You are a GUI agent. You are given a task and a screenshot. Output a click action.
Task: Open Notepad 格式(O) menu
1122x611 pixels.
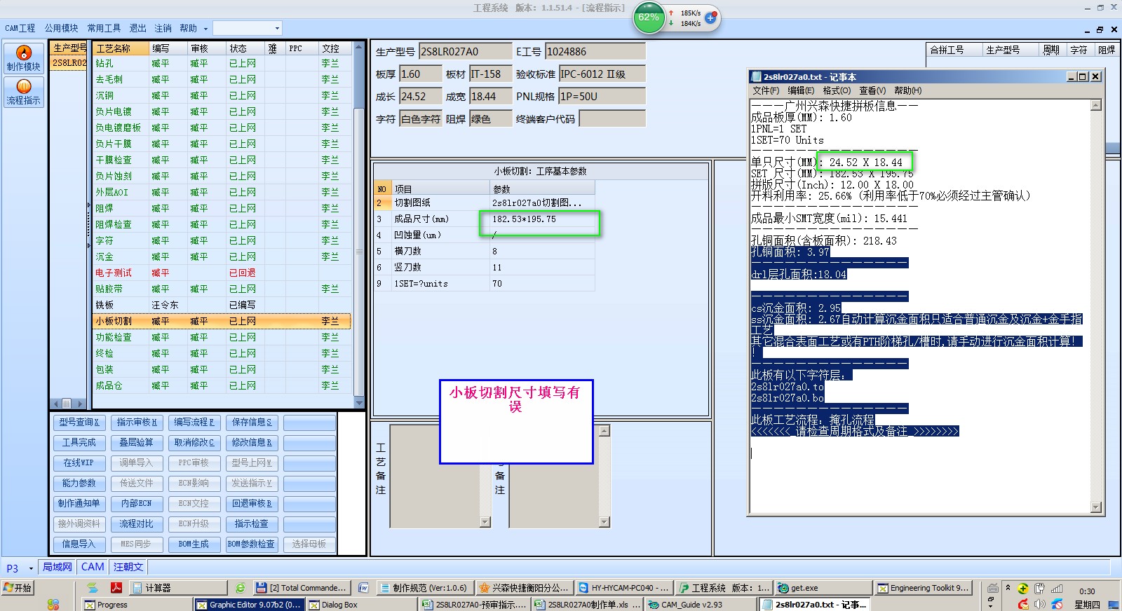tap(837, 90)
